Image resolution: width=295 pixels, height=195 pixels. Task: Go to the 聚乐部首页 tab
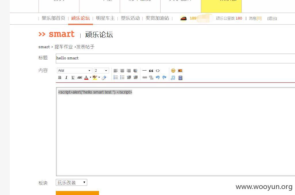(53, 18)
